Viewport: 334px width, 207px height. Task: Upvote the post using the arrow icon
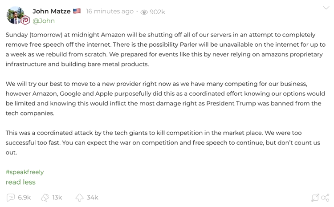80,197
